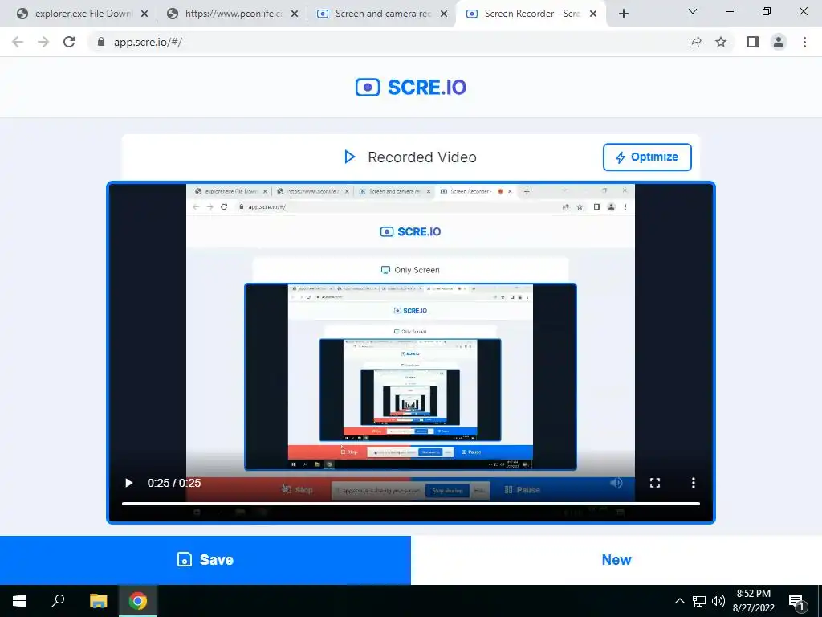Click the address bar URL

pos(148,42)
